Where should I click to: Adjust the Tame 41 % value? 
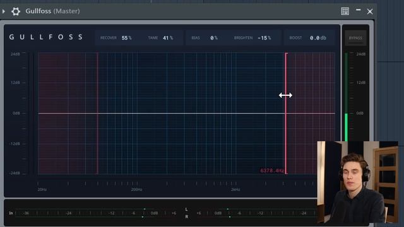(x=168, y=38)
